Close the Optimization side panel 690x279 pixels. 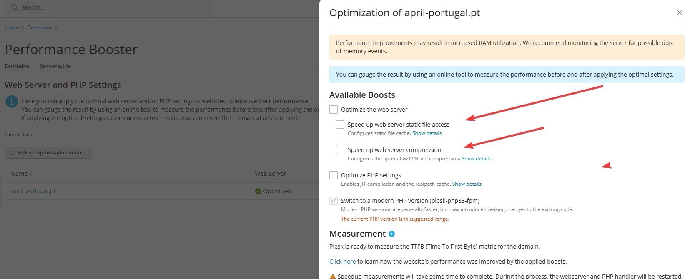tap(679, 12)
